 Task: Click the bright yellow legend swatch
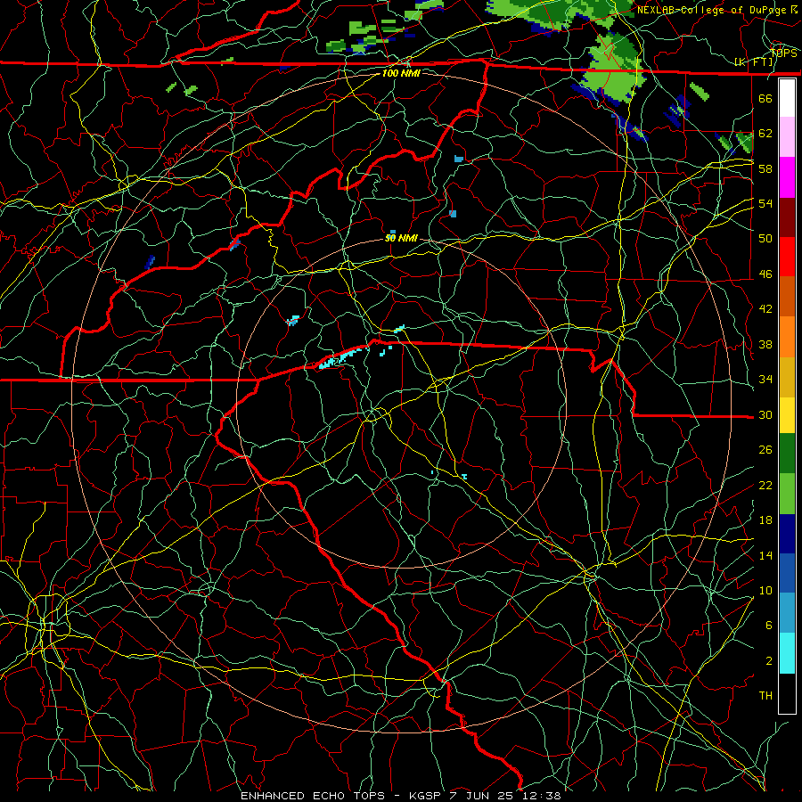(x=787, y=415)
